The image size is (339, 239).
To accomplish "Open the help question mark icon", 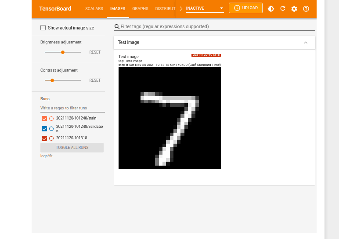I will click(306, 9).
